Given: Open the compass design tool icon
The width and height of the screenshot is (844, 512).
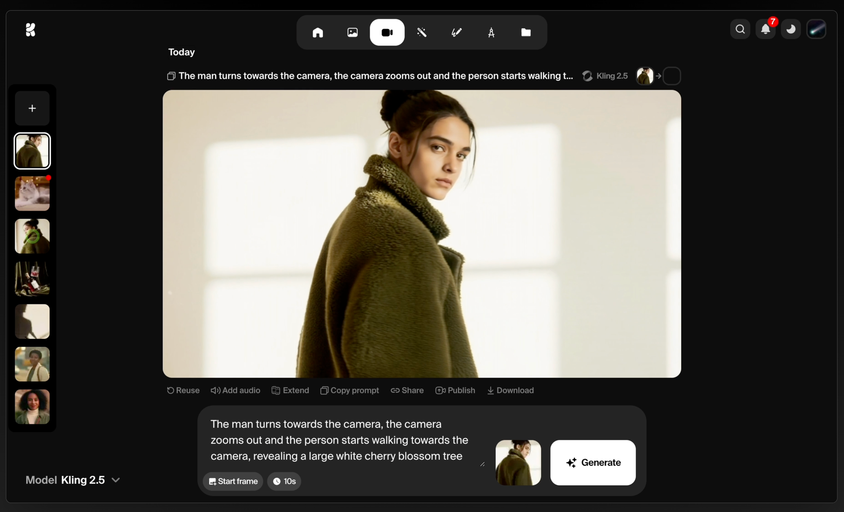Looking at the screenshot, I should pos(491,32).
